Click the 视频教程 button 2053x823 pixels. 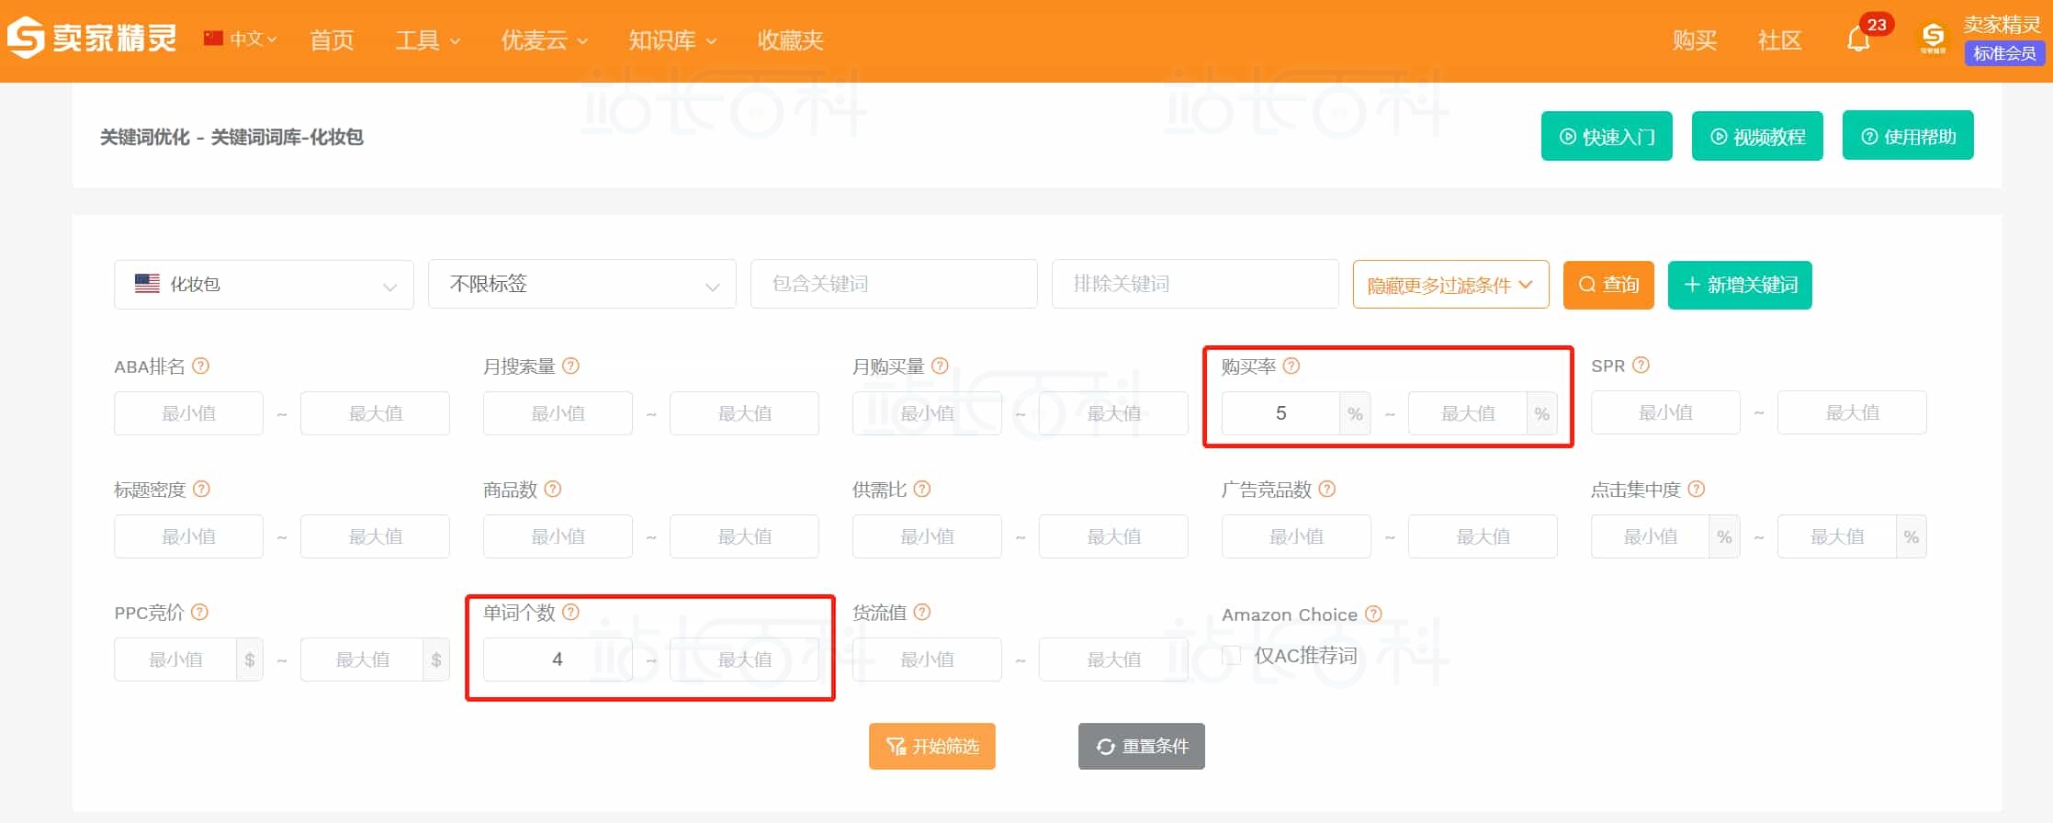click(1757, 136)
